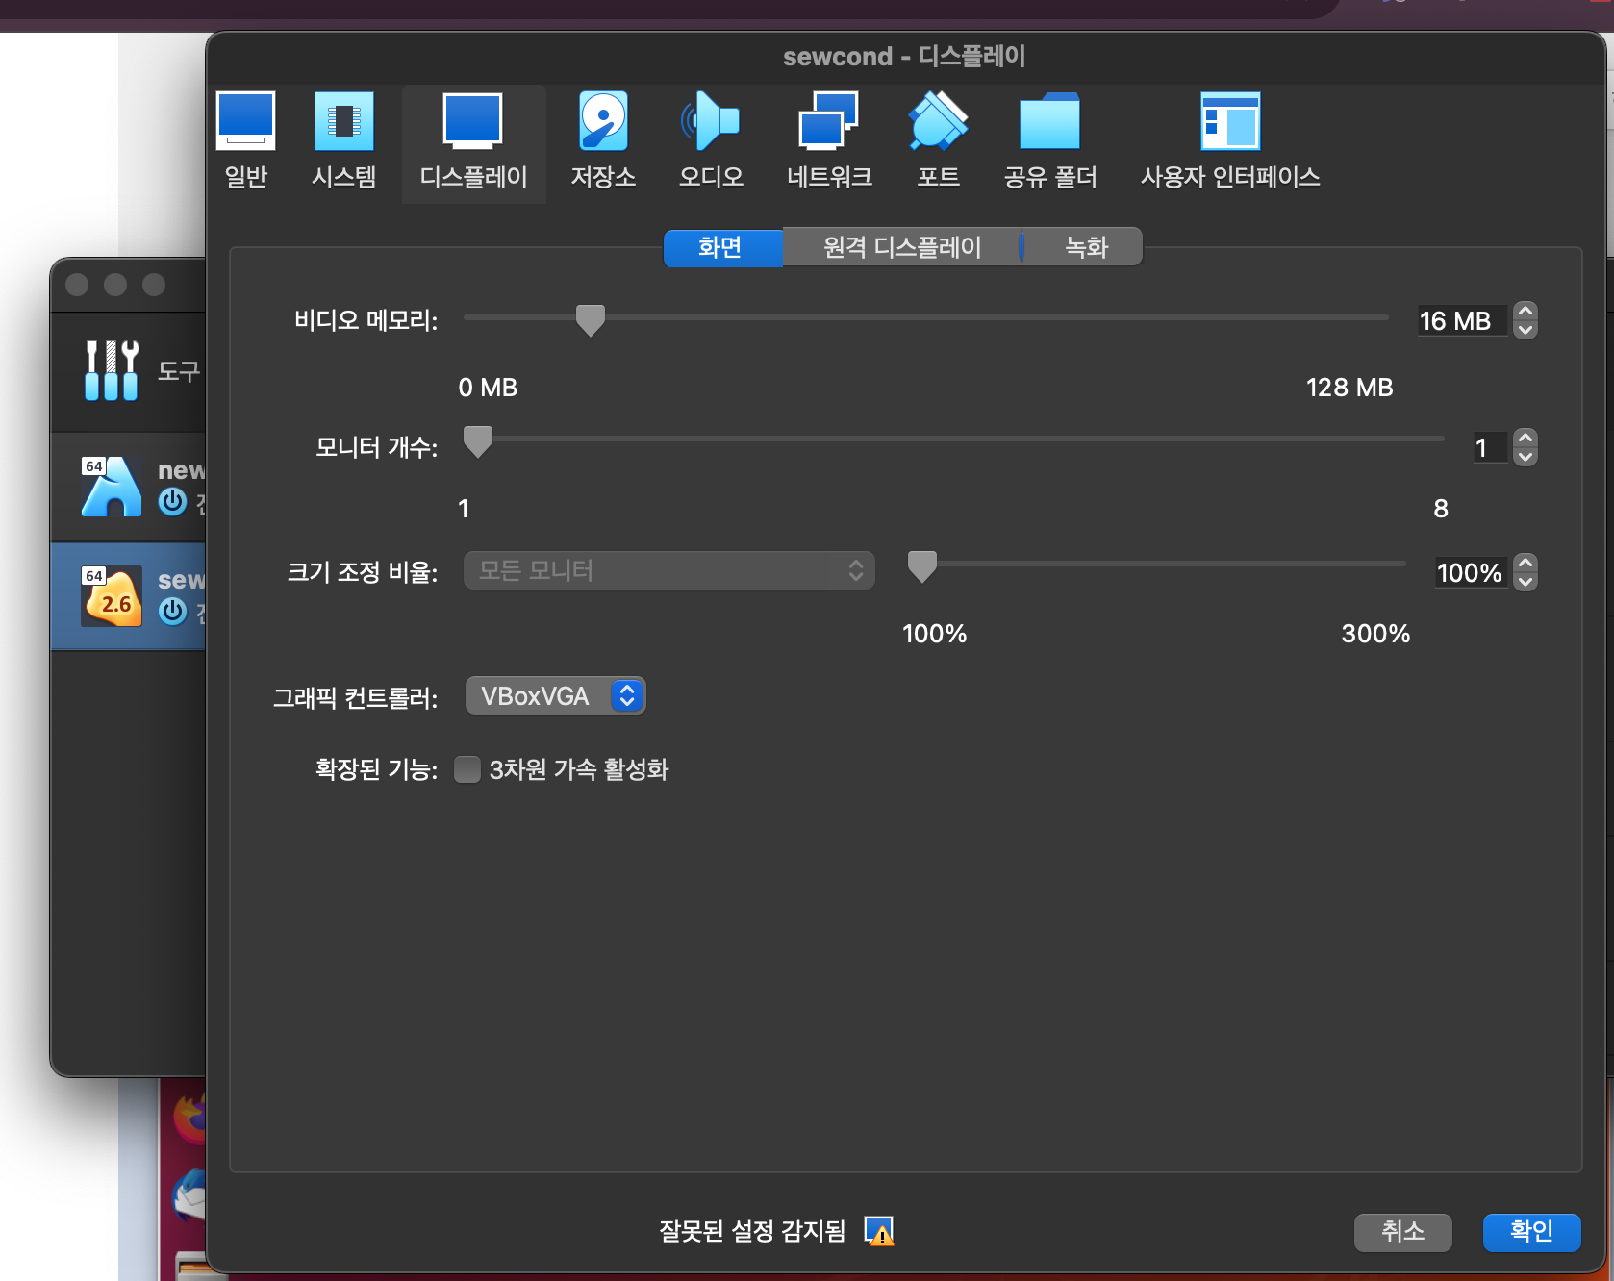
Task: Click the 0 MB minimum label
Action: (x=488, y=388)
